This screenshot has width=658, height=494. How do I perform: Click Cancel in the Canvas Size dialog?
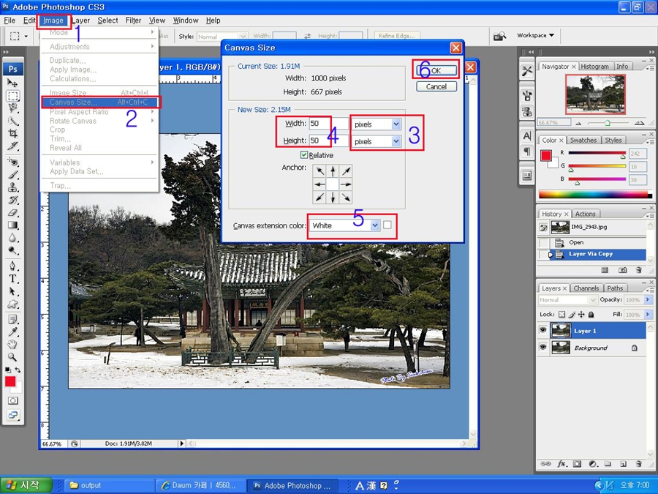pos(436,86)
